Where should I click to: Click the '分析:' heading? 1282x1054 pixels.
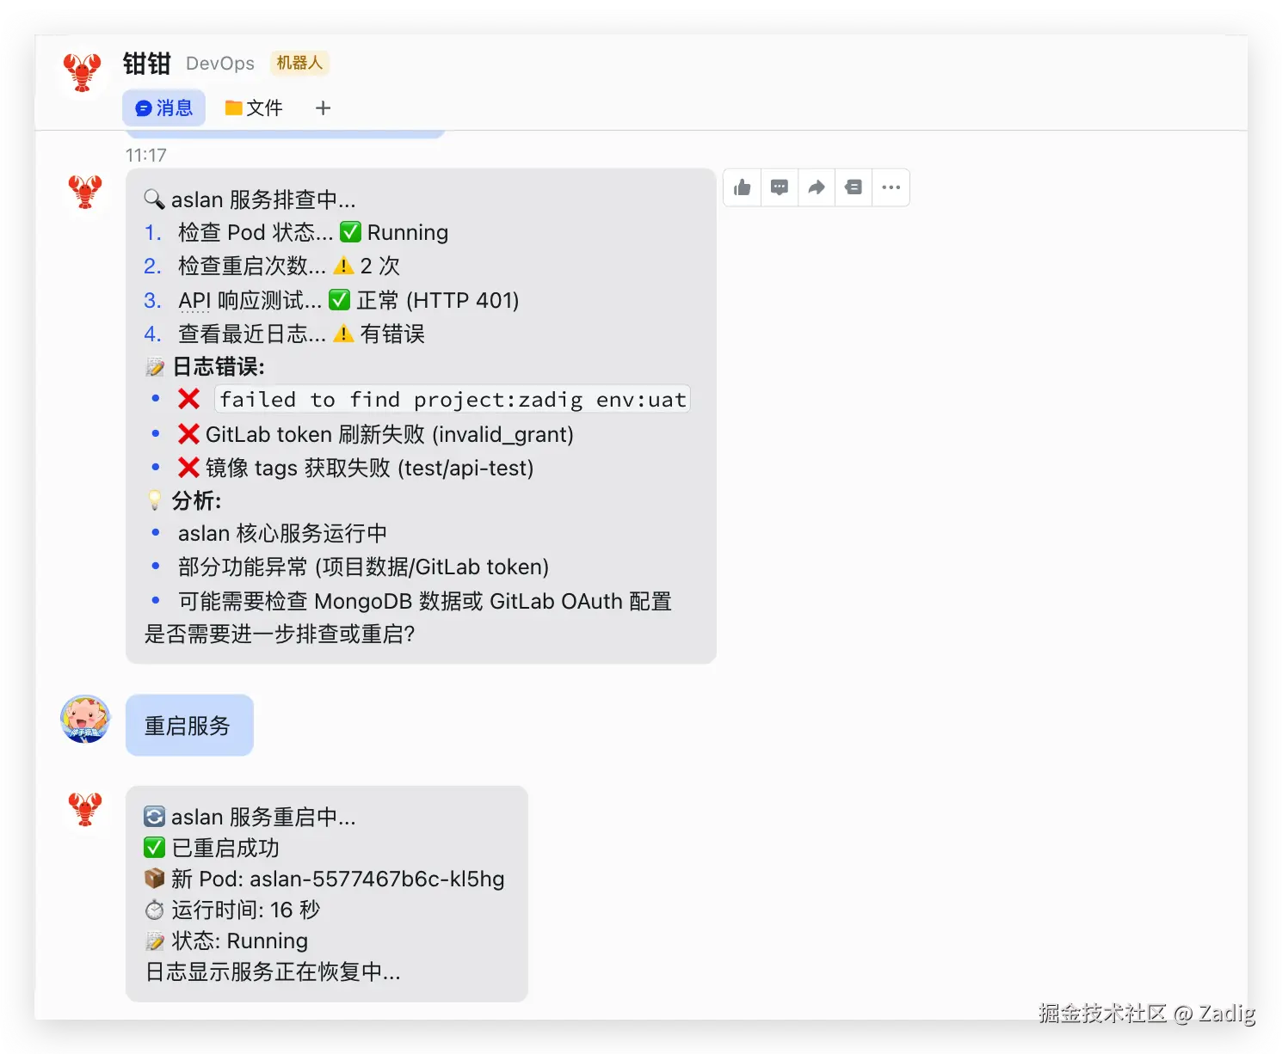[197, 500]
